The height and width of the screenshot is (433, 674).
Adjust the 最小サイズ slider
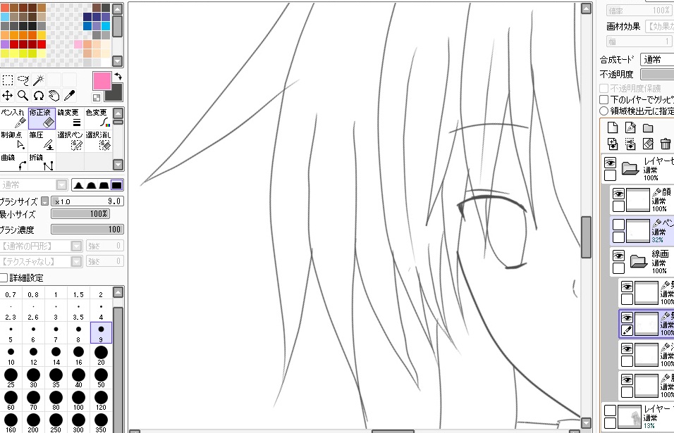[80, 214]
